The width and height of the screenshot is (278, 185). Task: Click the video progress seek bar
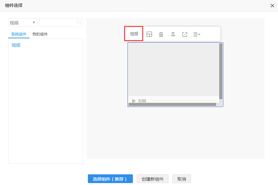click(183, 101)
